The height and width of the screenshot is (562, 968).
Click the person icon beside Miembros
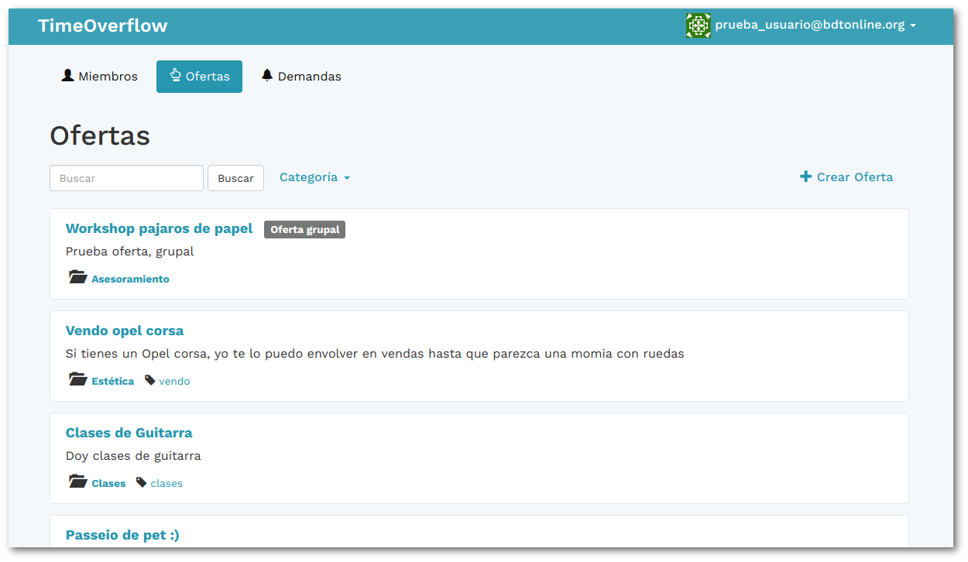click(68, 76)
